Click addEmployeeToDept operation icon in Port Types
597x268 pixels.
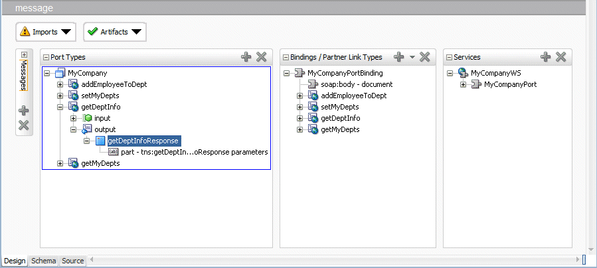(x=74, y=84)
